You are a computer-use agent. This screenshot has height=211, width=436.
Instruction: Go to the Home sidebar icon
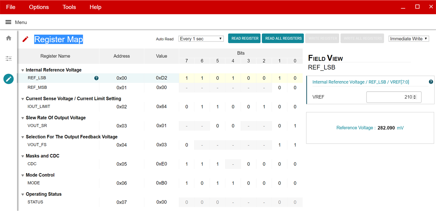point(9,38)
